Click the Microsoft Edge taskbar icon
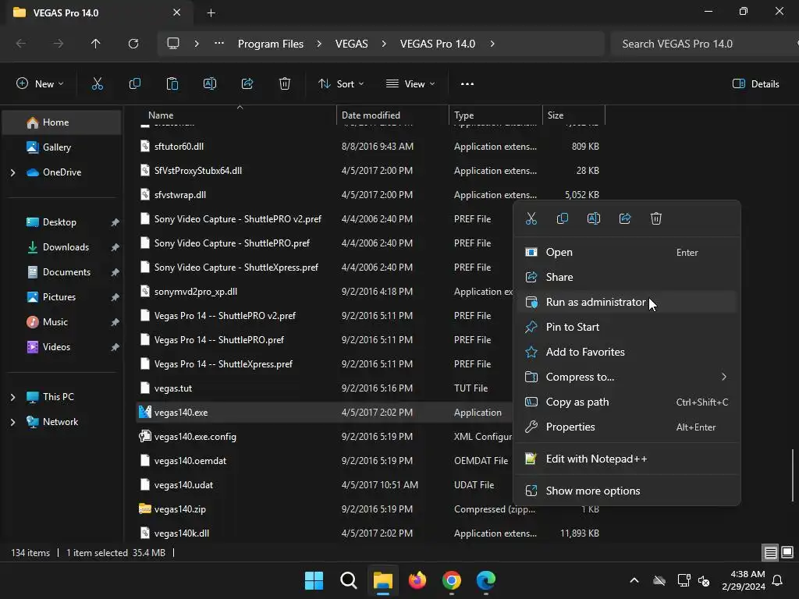The image size is (799, 599). point(486,580)
